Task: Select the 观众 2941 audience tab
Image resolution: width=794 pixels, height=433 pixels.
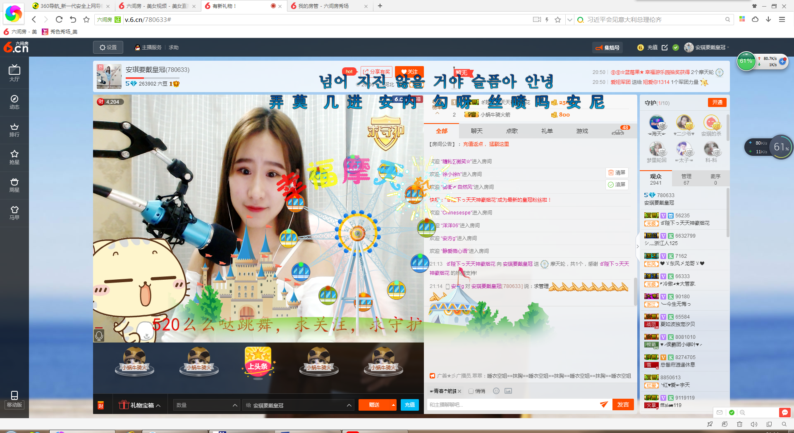Action: coord(656,179)
